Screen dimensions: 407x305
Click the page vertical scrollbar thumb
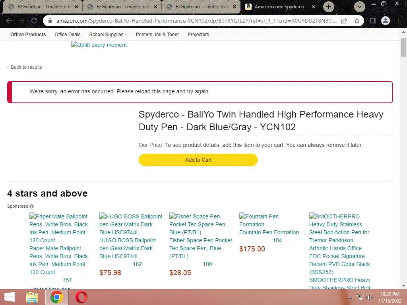[x=403, y=47]
